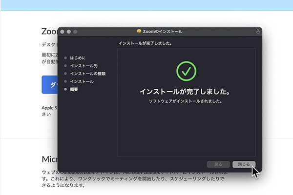Click the インストールが完了しました。 header above the pane
The height and width of the screenshot is (195, 293).
(x=145, y=43)
